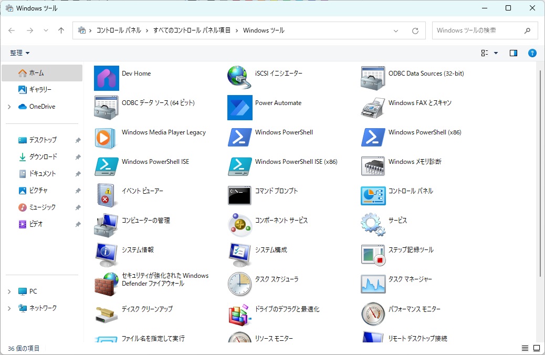Select the ファイル名を指定して実行 label
Viewport: 545px width, 355px height.
point(153,338)
